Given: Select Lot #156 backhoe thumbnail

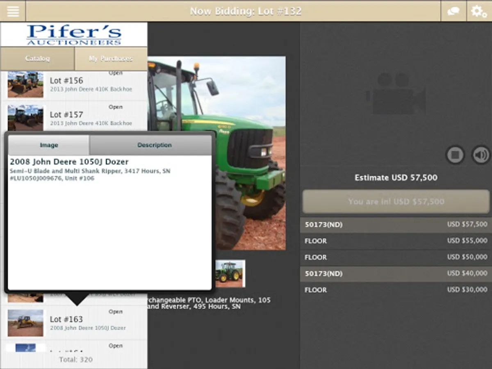Looking at the screenshot, I should coord(25,84).
